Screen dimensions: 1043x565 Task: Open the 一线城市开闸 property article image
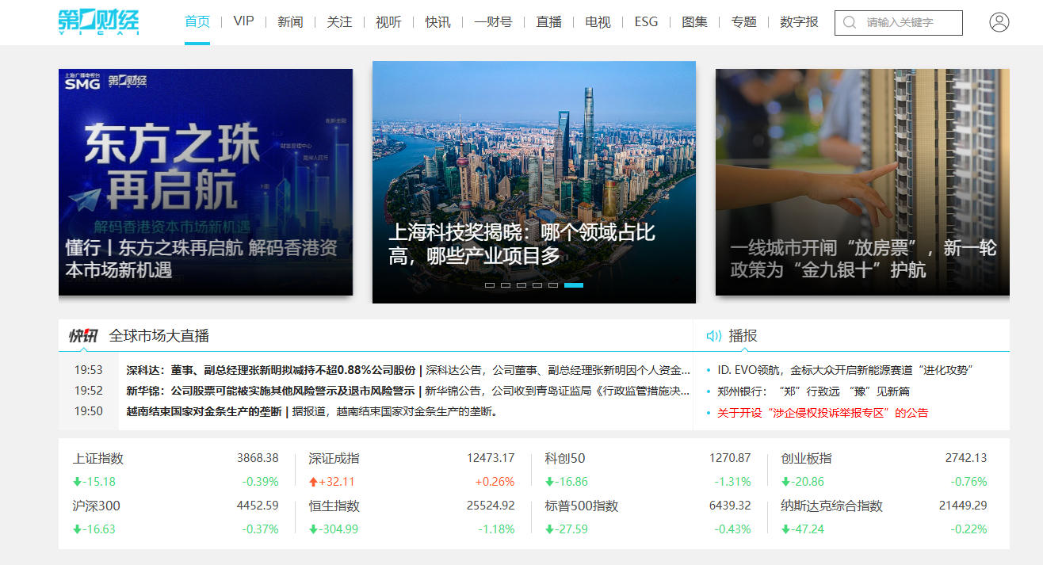tap(862, 182)
